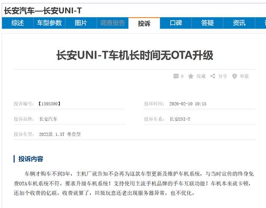
Task: Select the active 投诉 tab
Action: tap(144, 23)
